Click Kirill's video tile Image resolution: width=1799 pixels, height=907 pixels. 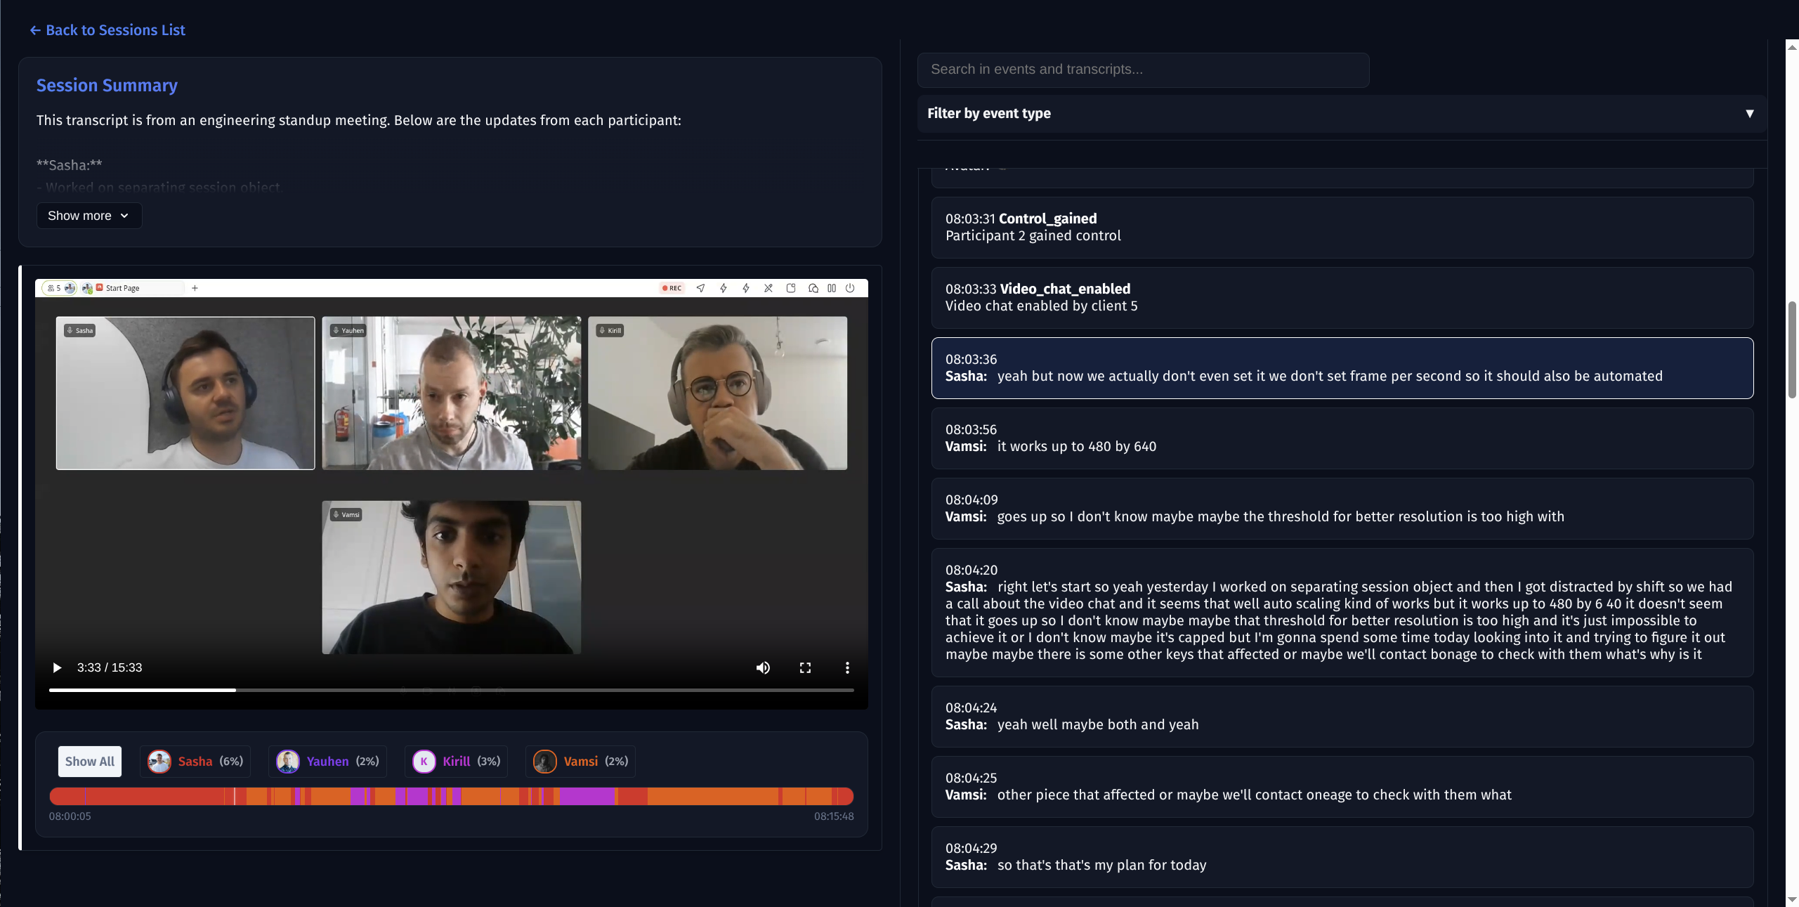(x=718, y=393)
